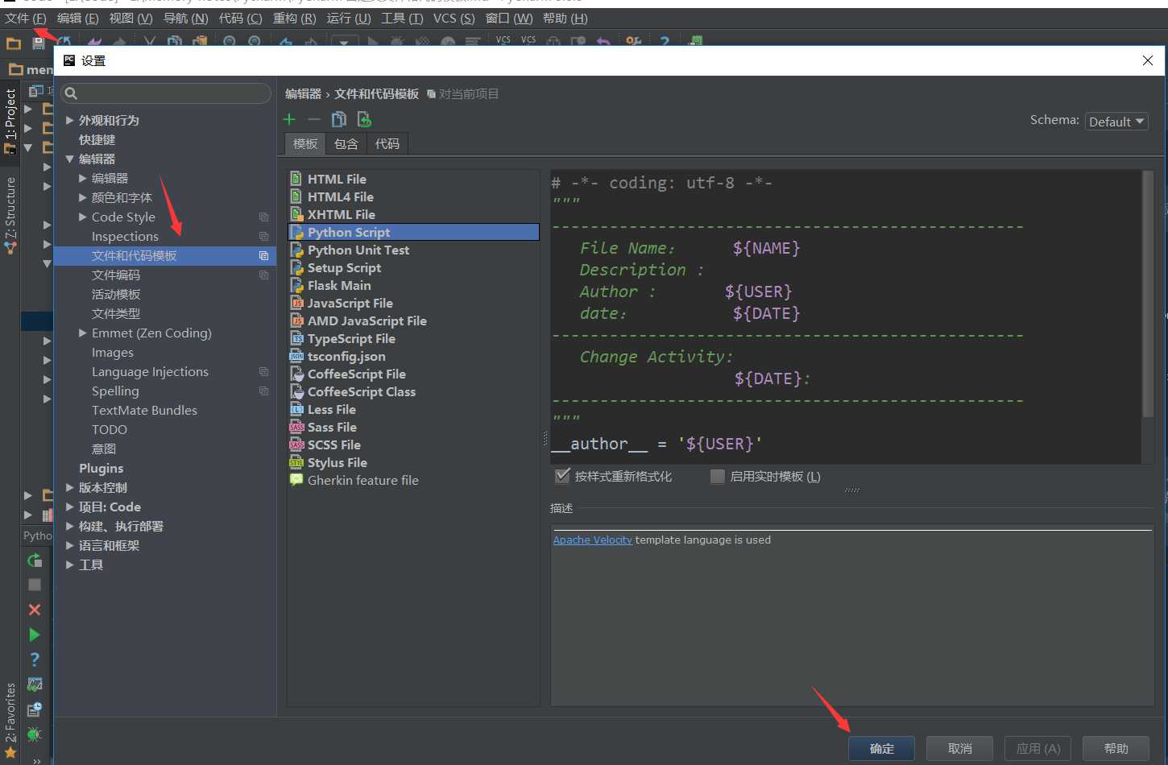Toggle enable live templates checkbox
The image size is (1168, 765).
tap(717, 476)
